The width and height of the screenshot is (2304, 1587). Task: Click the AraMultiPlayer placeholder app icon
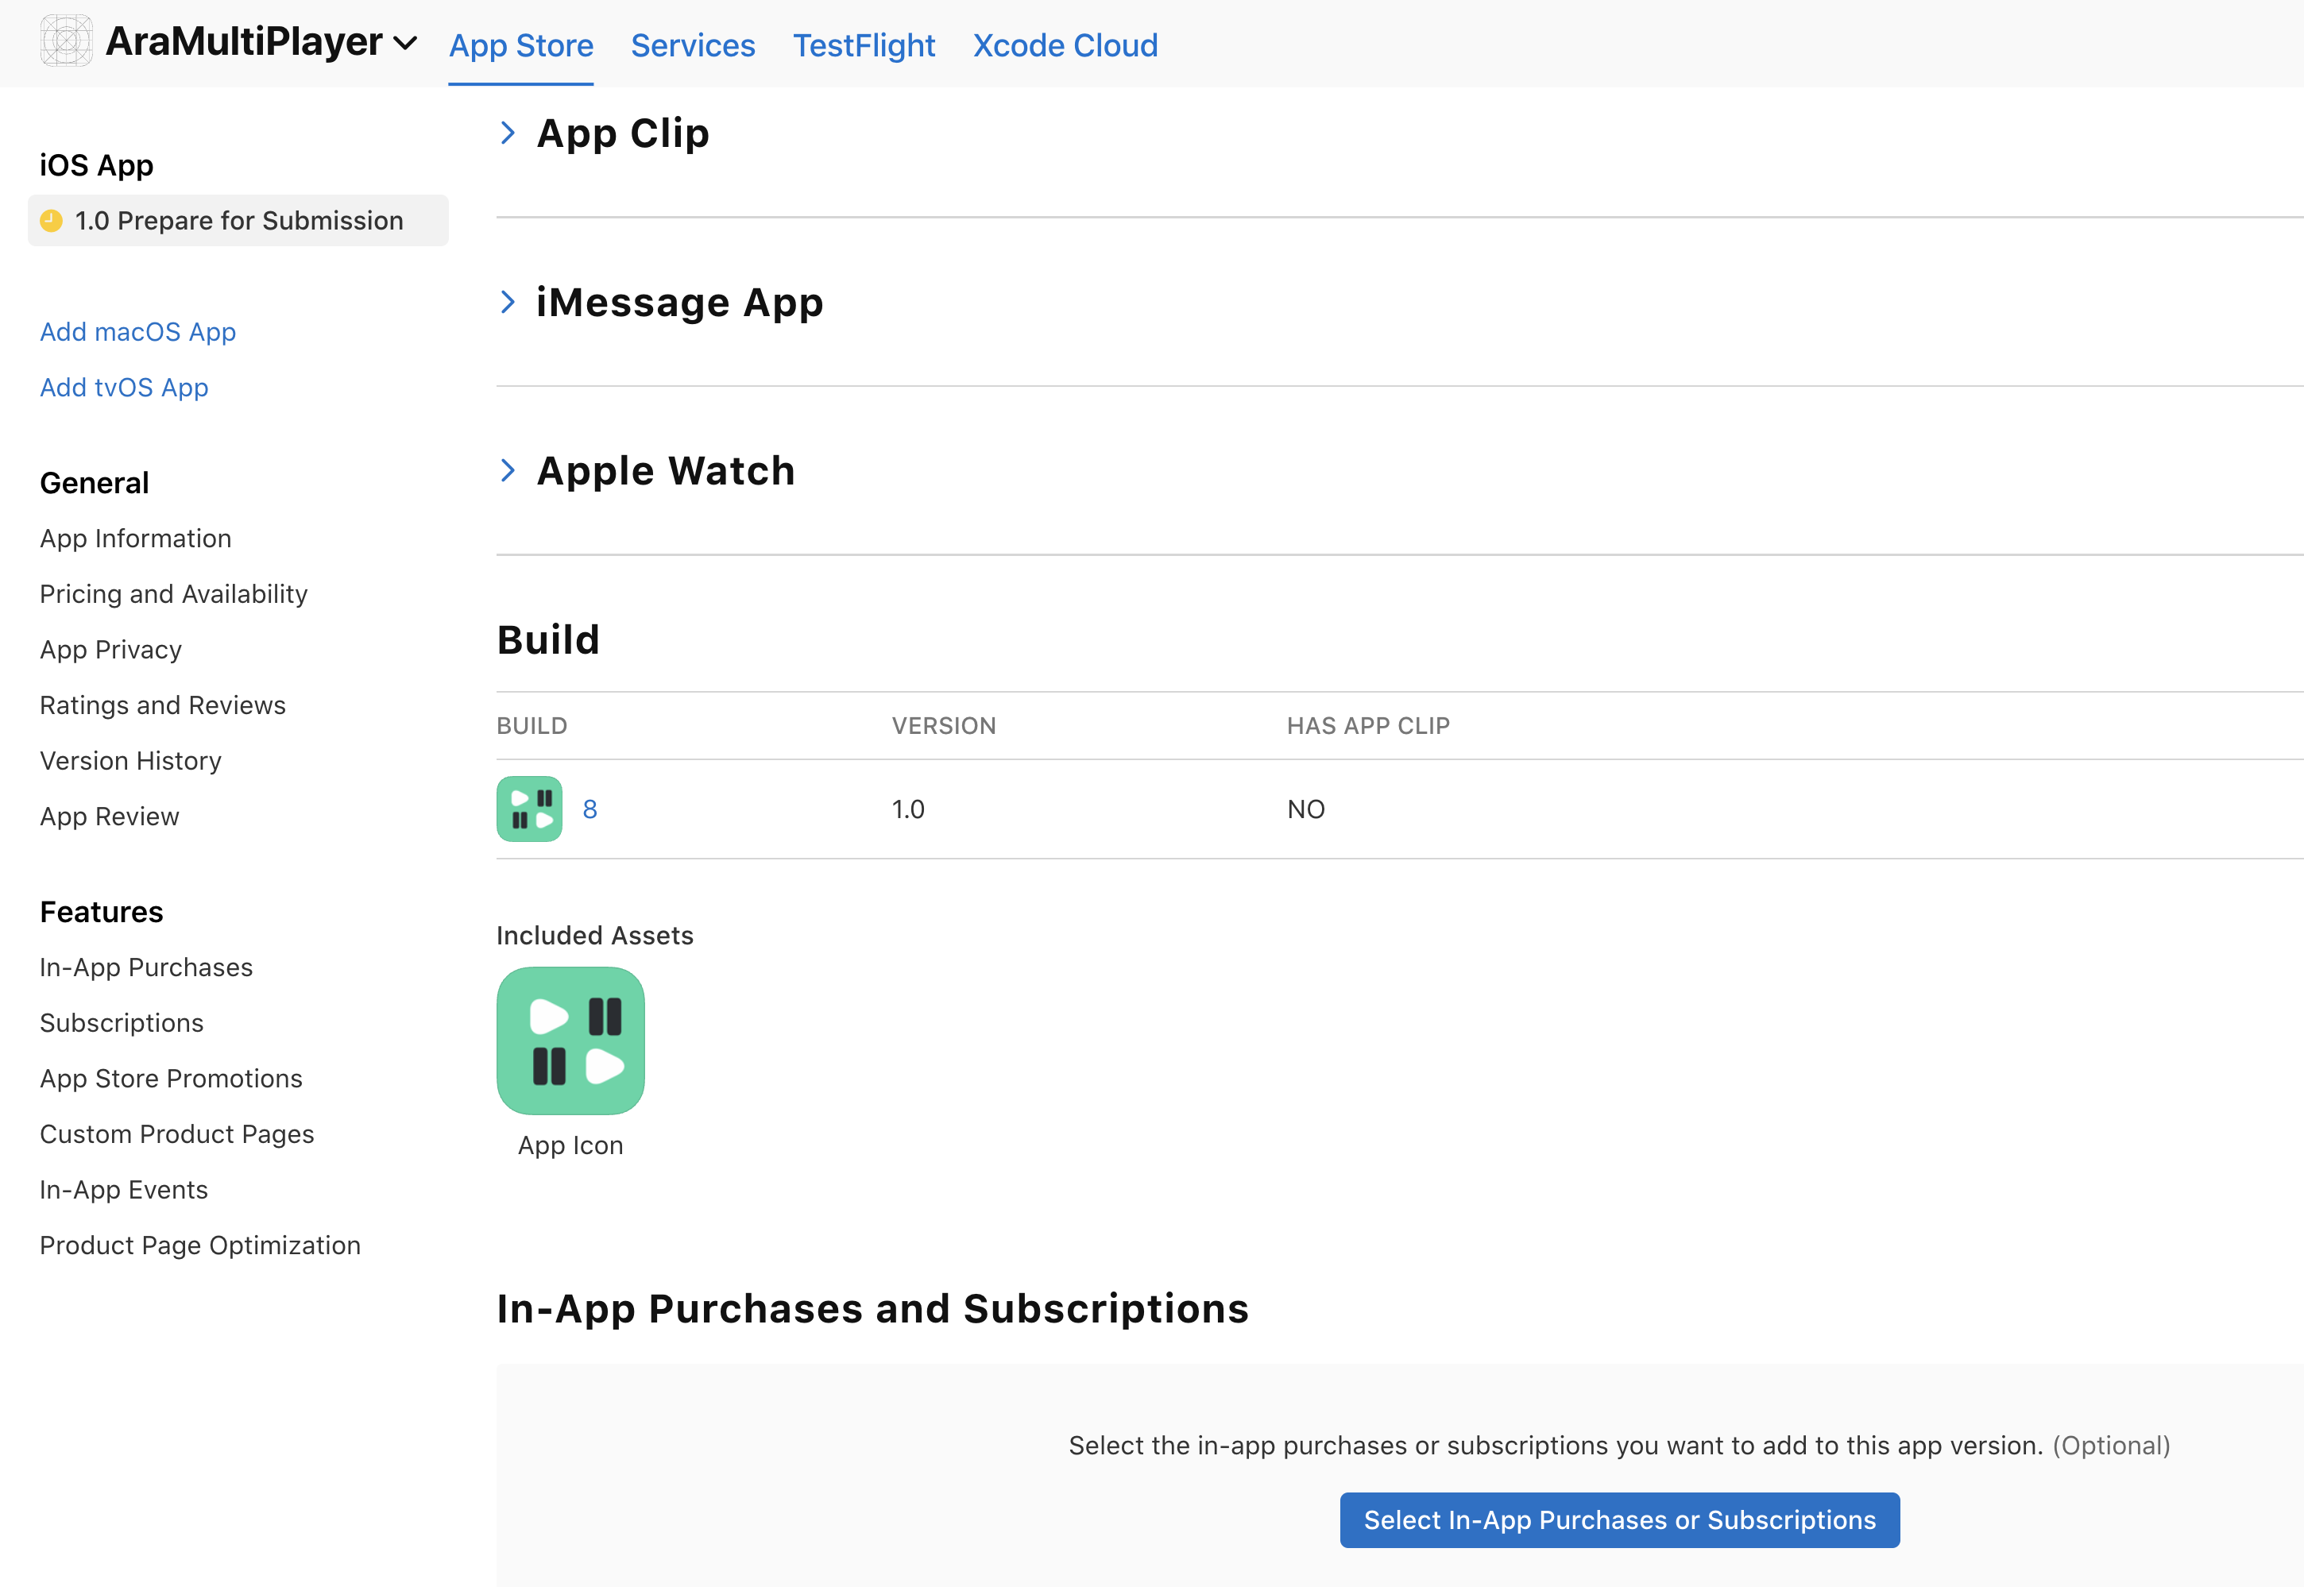66,42
